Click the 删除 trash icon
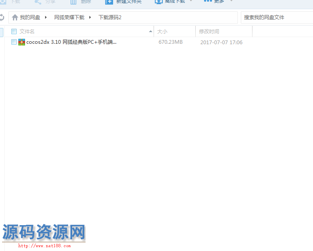313x251 pixels. pos(73,2)
